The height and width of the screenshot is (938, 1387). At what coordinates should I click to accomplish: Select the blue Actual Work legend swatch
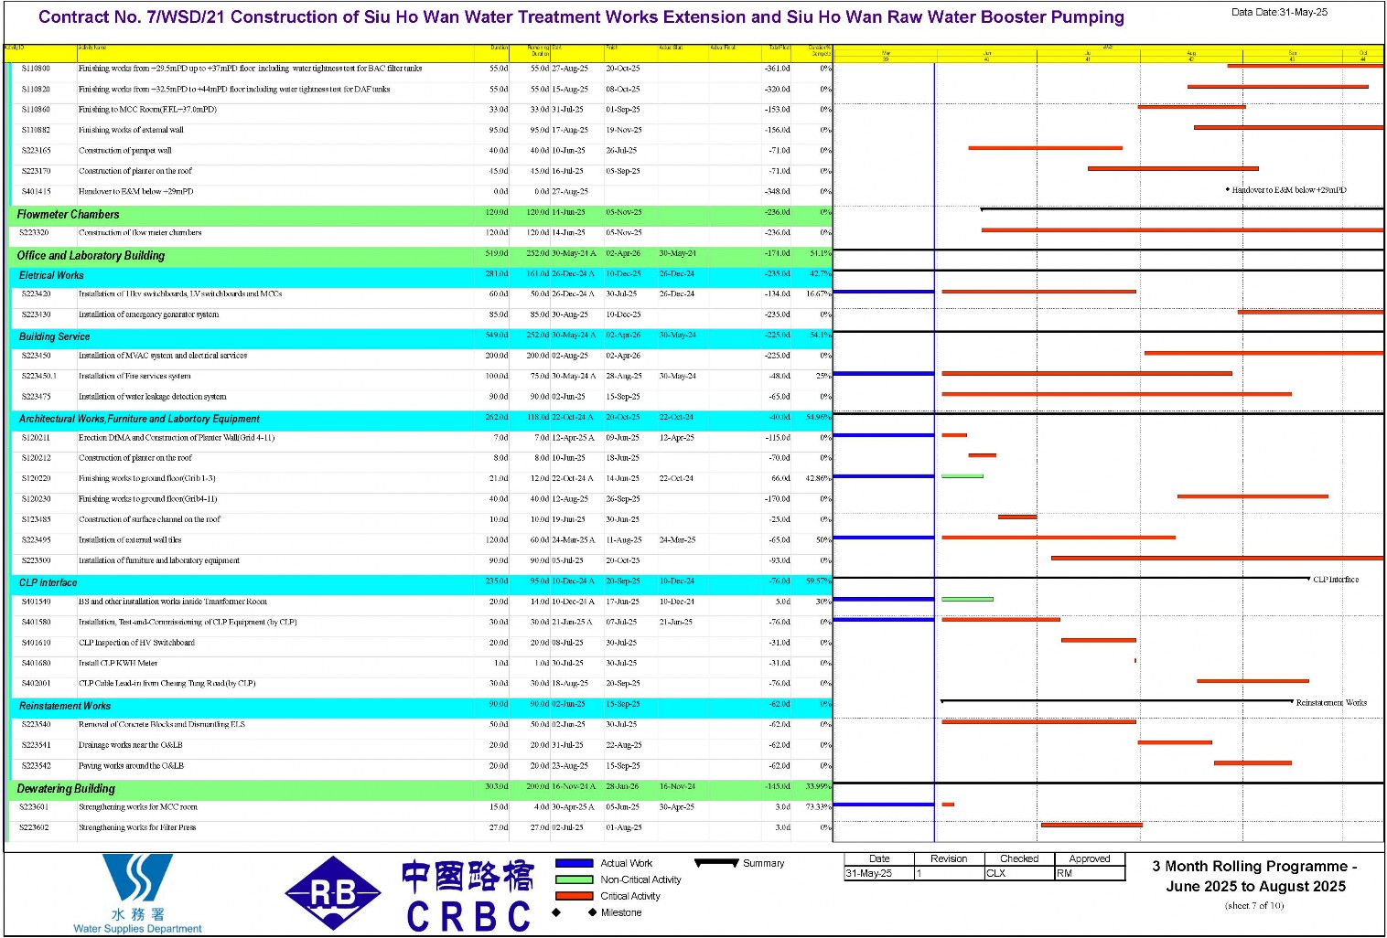click(x=575, y=863)
